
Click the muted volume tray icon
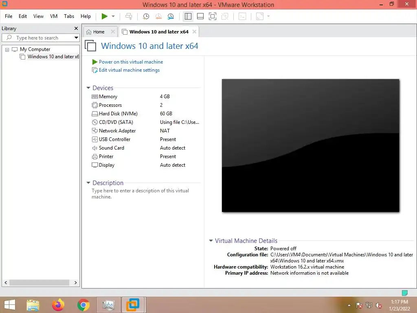point(379,305)
